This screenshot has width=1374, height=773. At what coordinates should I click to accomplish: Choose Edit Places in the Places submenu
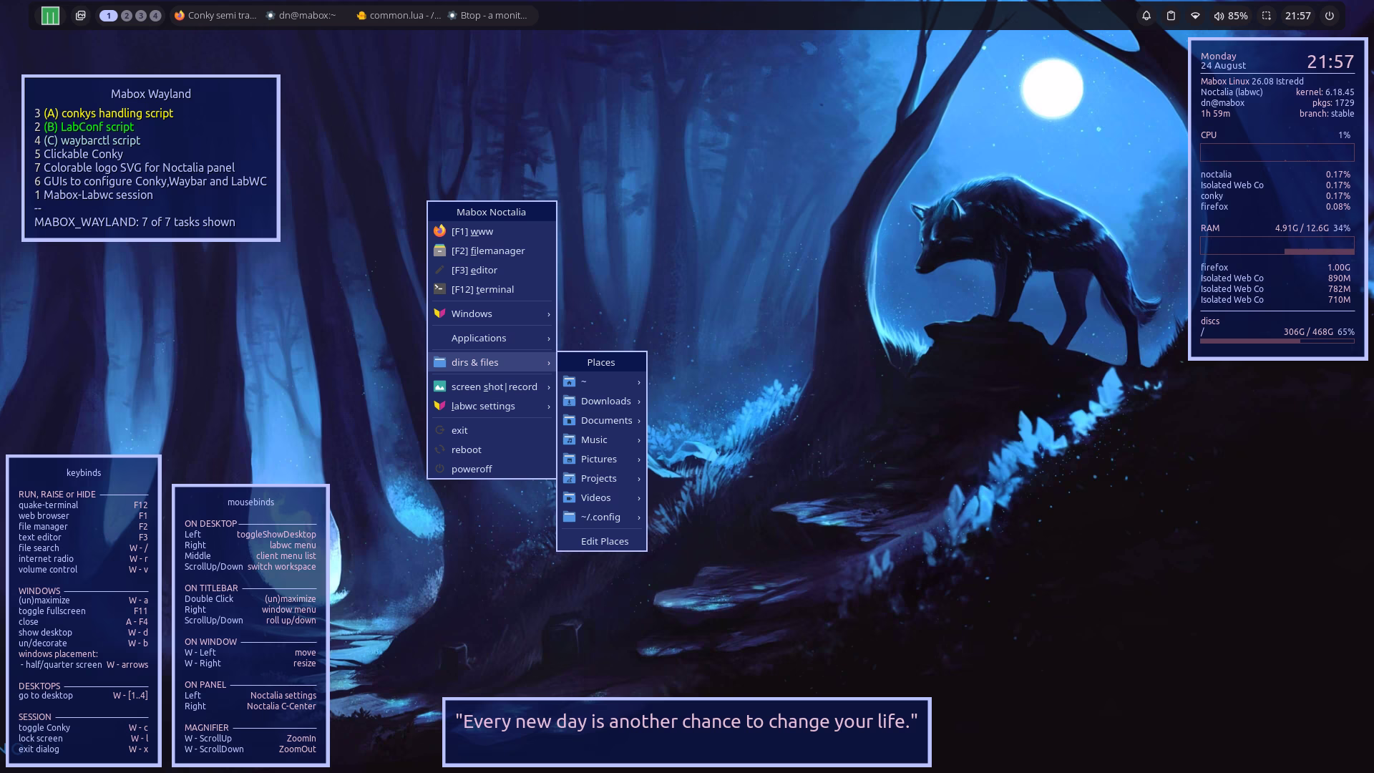pos(602,541)
